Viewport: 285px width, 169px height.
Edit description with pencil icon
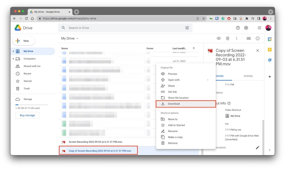click(258, 147)
